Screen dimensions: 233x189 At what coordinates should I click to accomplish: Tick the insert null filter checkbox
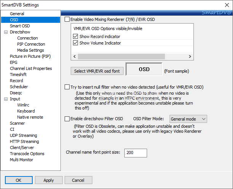(x=67, y=87)
